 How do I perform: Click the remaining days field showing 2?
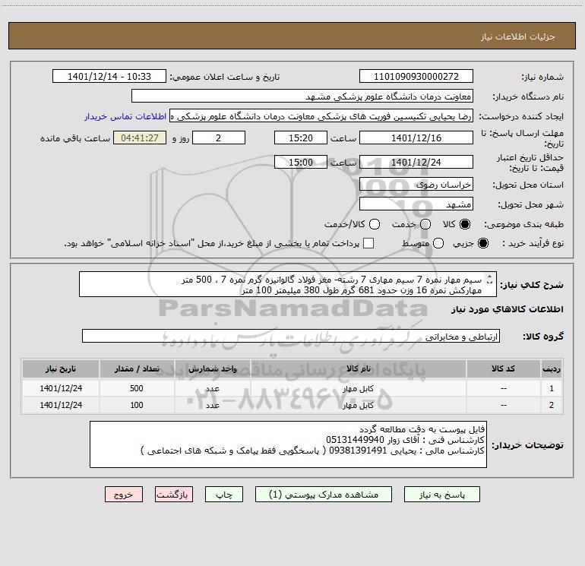tap(219, 138)
